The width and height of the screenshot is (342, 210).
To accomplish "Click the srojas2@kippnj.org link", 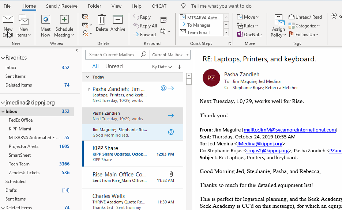I will [267, 151].
